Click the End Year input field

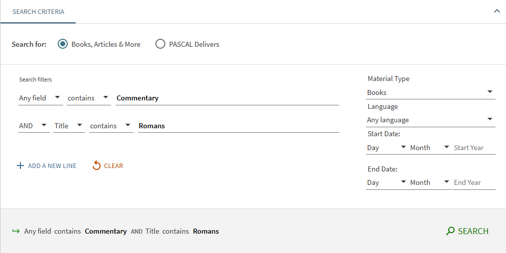[474, 182]
